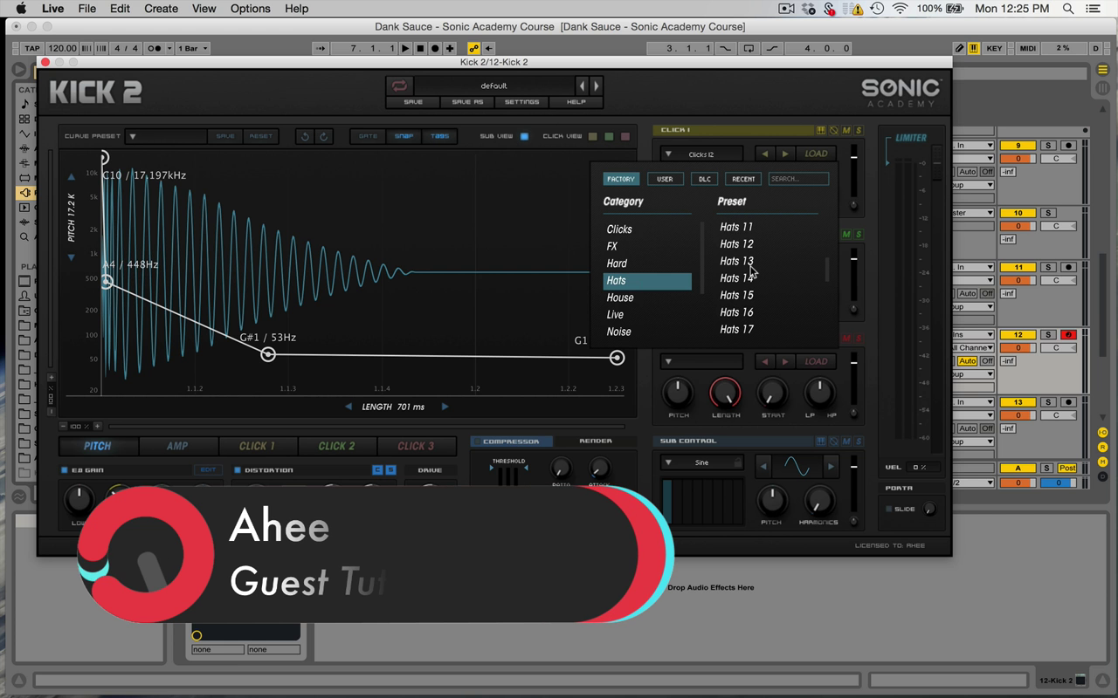
Task: Enable the Slide checkbox under Porta
Action: click(889, 510)
